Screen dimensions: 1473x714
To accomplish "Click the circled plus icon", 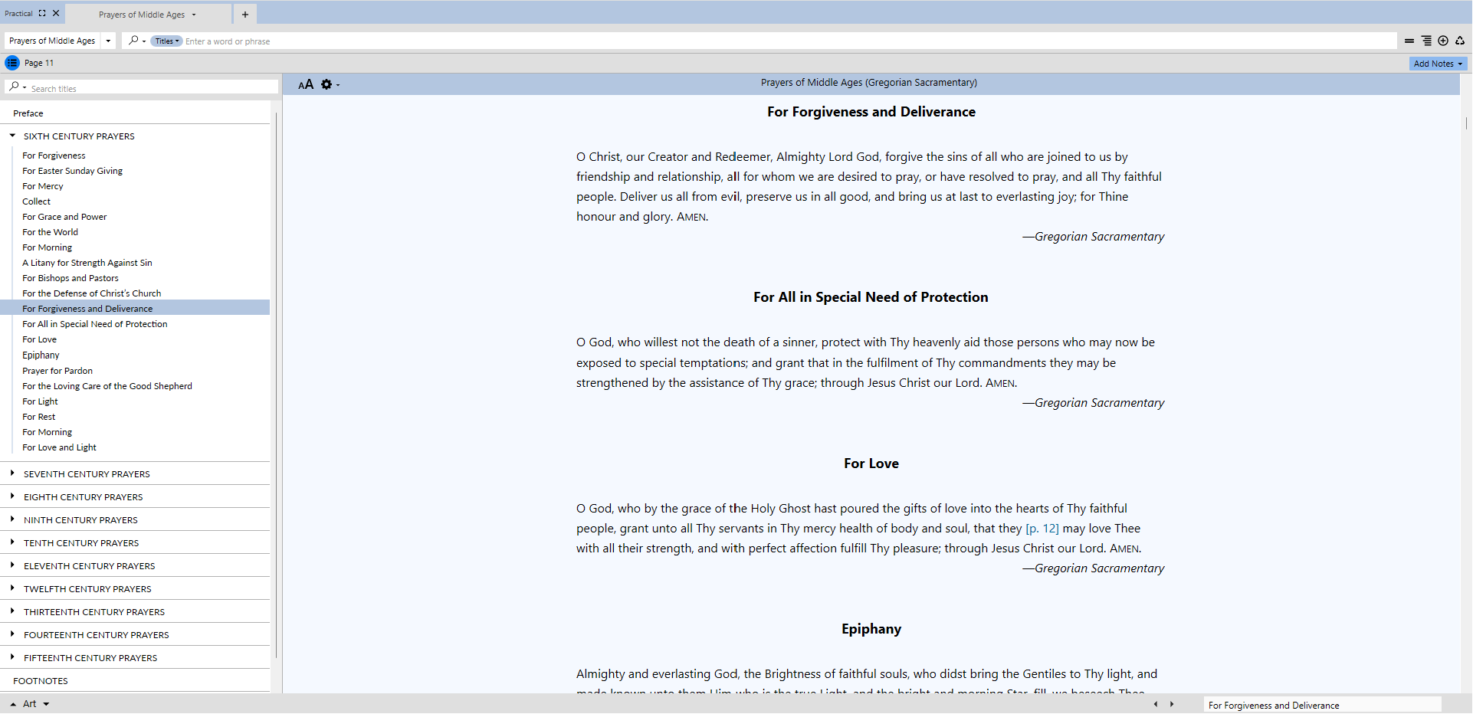I will (1443, 41).
